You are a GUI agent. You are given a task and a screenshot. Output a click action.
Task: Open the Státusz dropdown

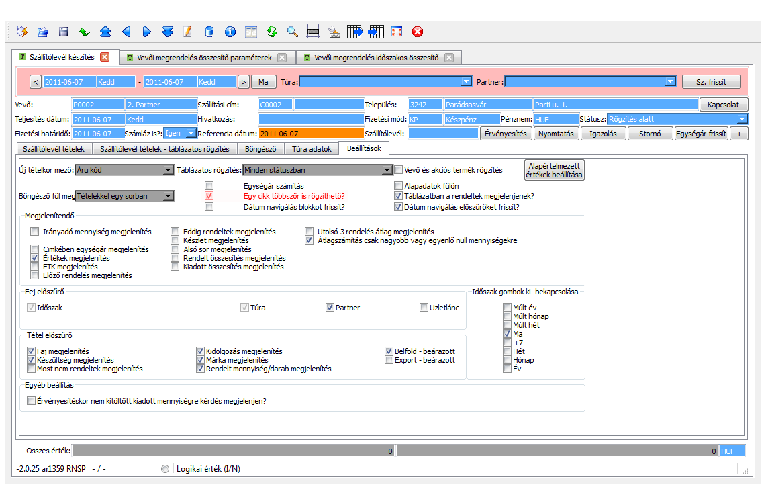[x=742, y=119]
